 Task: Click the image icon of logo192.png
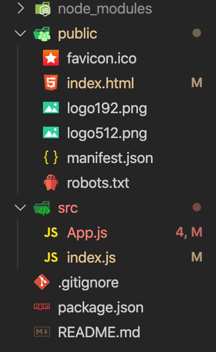point(51,108)
